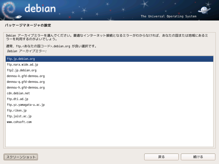219x164 pixels.
Task: Click the small rocket icon beside swirl
Action: pos(18,17)
